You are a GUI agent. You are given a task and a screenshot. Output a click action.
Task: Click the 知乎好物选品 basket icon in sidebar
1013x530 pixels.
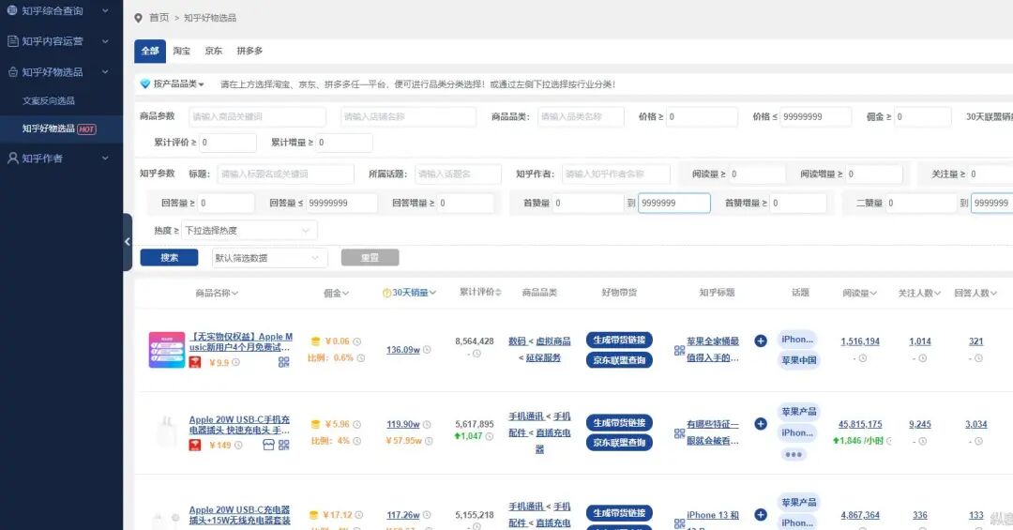[x=12, y=71]
